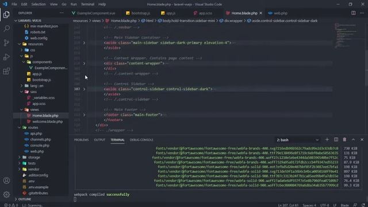Open _variables.scss file
Viewport: 368px width, 207px height.
tap(44, 98)
